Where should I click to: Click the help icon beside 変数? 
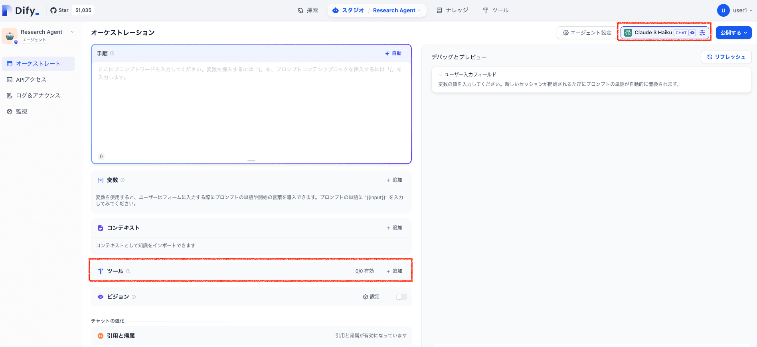pyautogui.click(x=123, y=180)
